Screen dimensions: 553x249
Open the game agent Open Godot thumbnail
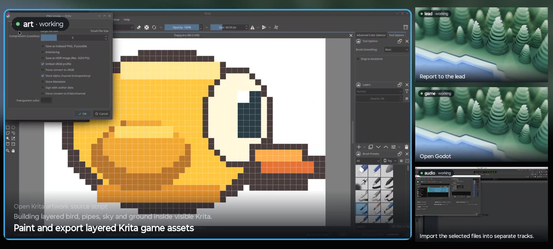click(481, 124)
